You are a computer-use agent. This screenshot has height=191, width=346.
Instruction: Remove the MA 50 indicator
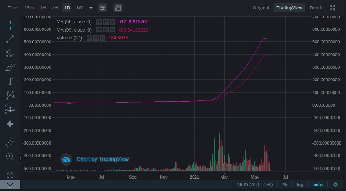(112, 22)
